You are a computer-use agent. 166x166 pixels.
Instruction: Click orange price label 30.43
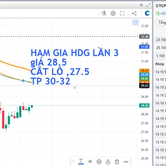click(144, 71)
